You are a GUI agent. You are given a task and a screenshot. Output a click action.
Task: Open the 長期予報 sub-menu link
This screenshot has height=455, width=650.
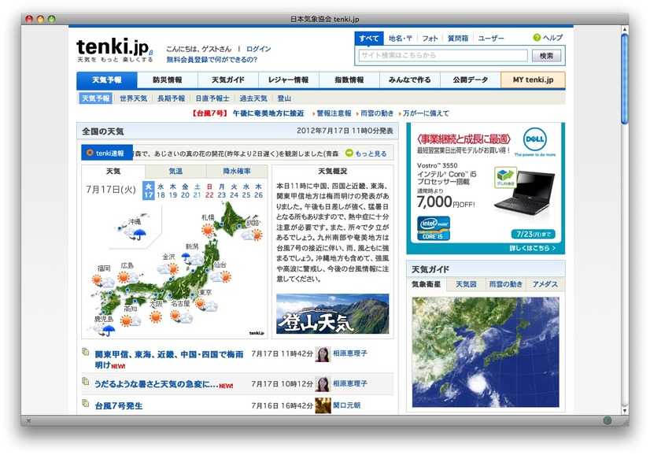click(x=172, y=98)
